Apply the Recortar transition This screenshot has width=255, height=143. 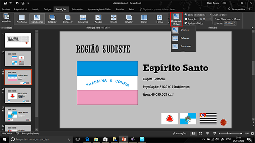52,19
